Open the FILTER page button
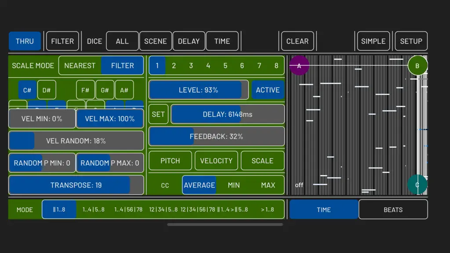This screenshot has height=253, width=450. click(62, 41)
